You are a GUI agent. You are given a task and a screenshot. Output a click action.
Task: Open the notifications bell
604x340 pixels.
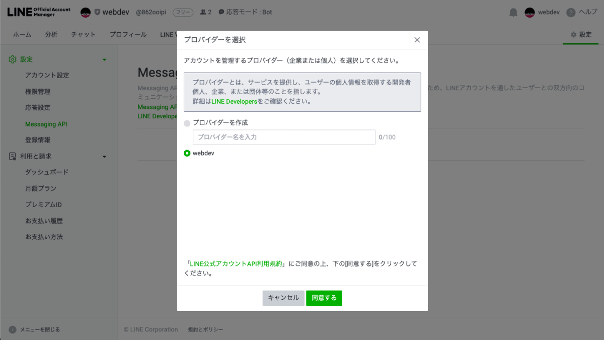[513, 12]
